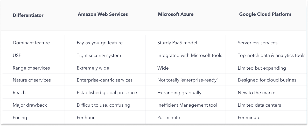Select the Major drawback row label
Viewport: 308px width, 126px height.
(x=30, y=105)
